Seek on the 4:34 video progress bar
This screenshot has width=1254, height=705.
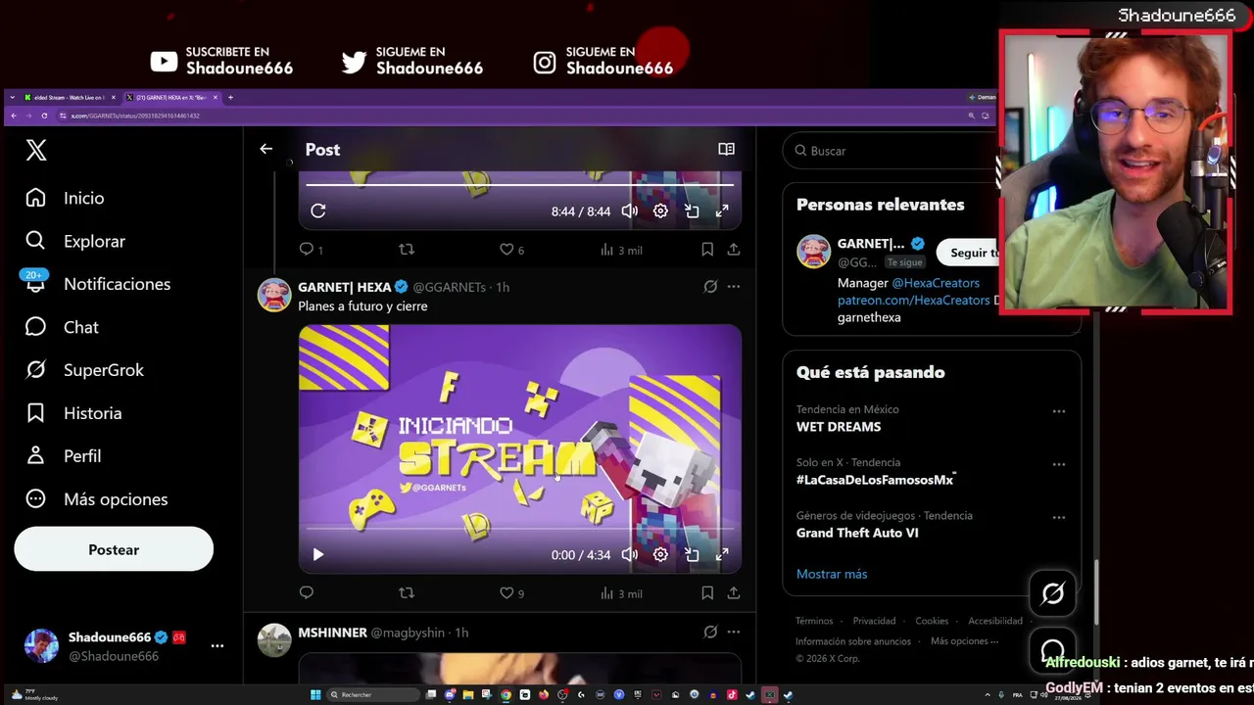tap(519, 529)
